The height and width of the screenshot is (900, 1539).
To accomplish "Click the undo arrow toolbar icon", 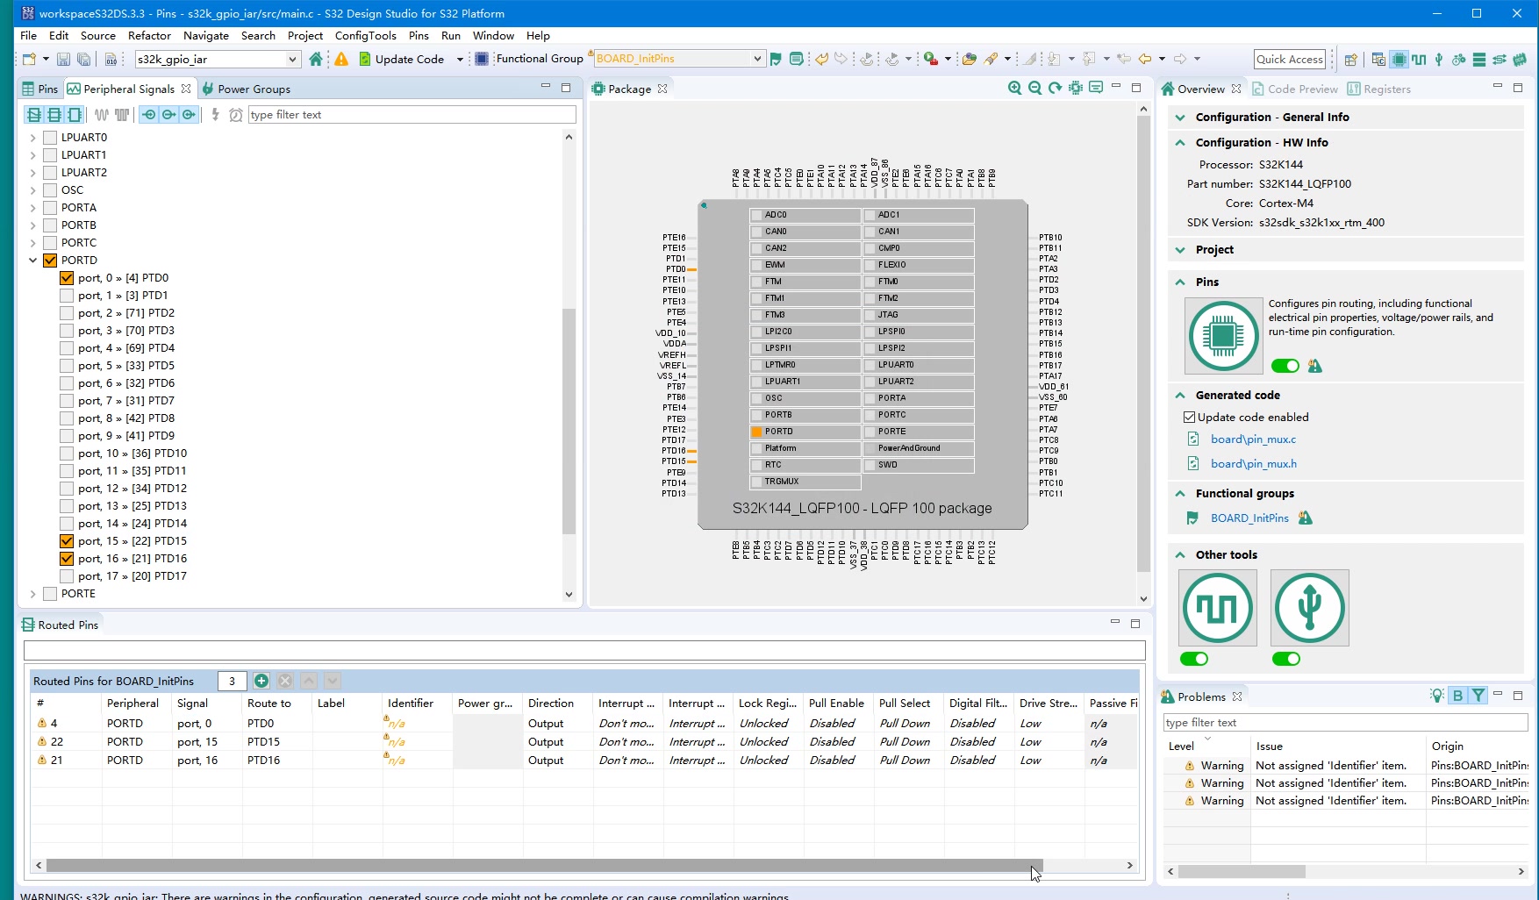I will pyautogui.click(x=821, y=59).
